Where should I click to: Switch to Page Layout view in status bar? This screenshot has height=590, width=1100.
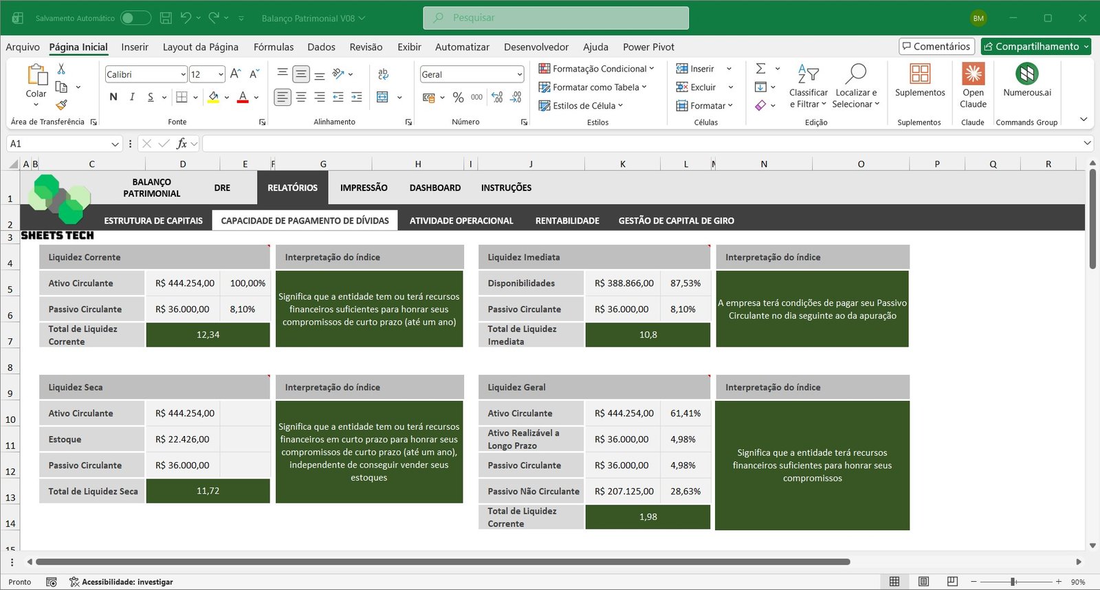click(923, 582)
